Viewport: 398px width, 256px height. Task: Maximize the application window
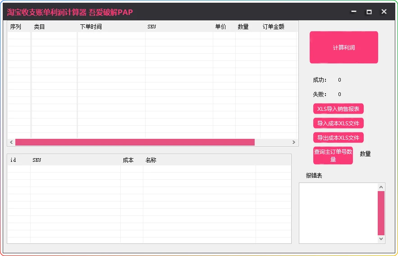pyautogui.click(x=369, y=12)
